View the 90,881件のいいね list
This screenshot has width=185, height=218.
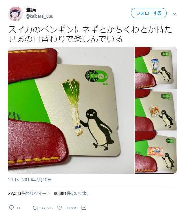click(x=71, y=193)
